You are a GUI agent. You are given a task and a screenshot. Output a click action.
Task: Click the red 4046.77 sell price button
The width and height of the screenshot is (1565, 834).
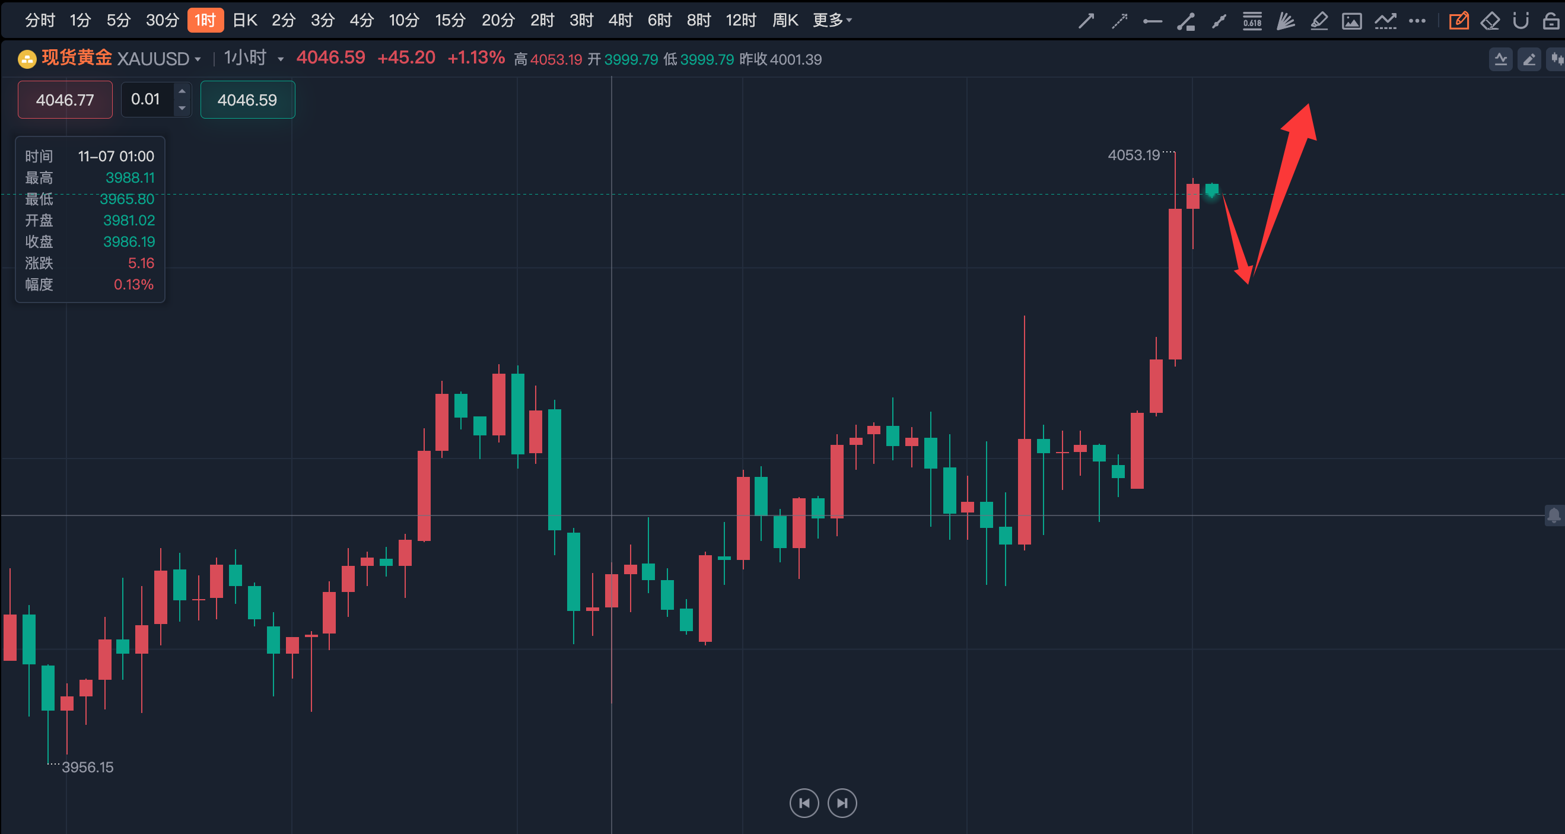click(x=65, y=100)
